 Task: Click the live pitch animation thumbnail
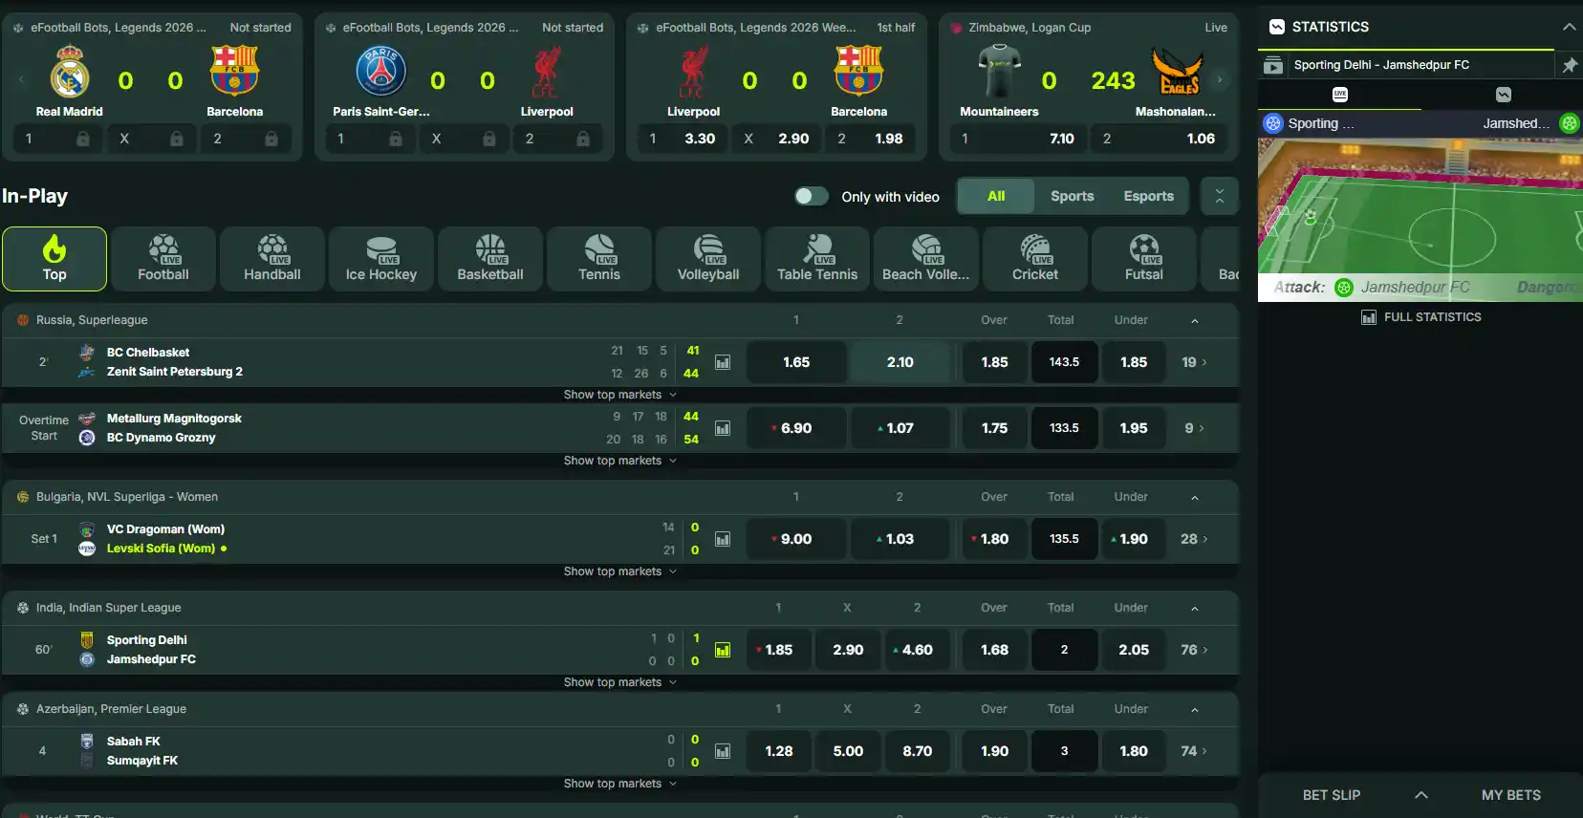(x=1420, y=220)
